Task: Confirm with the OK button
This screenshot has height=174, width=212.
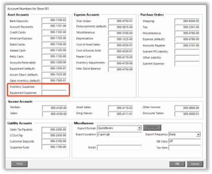Action: coord(177,164)
